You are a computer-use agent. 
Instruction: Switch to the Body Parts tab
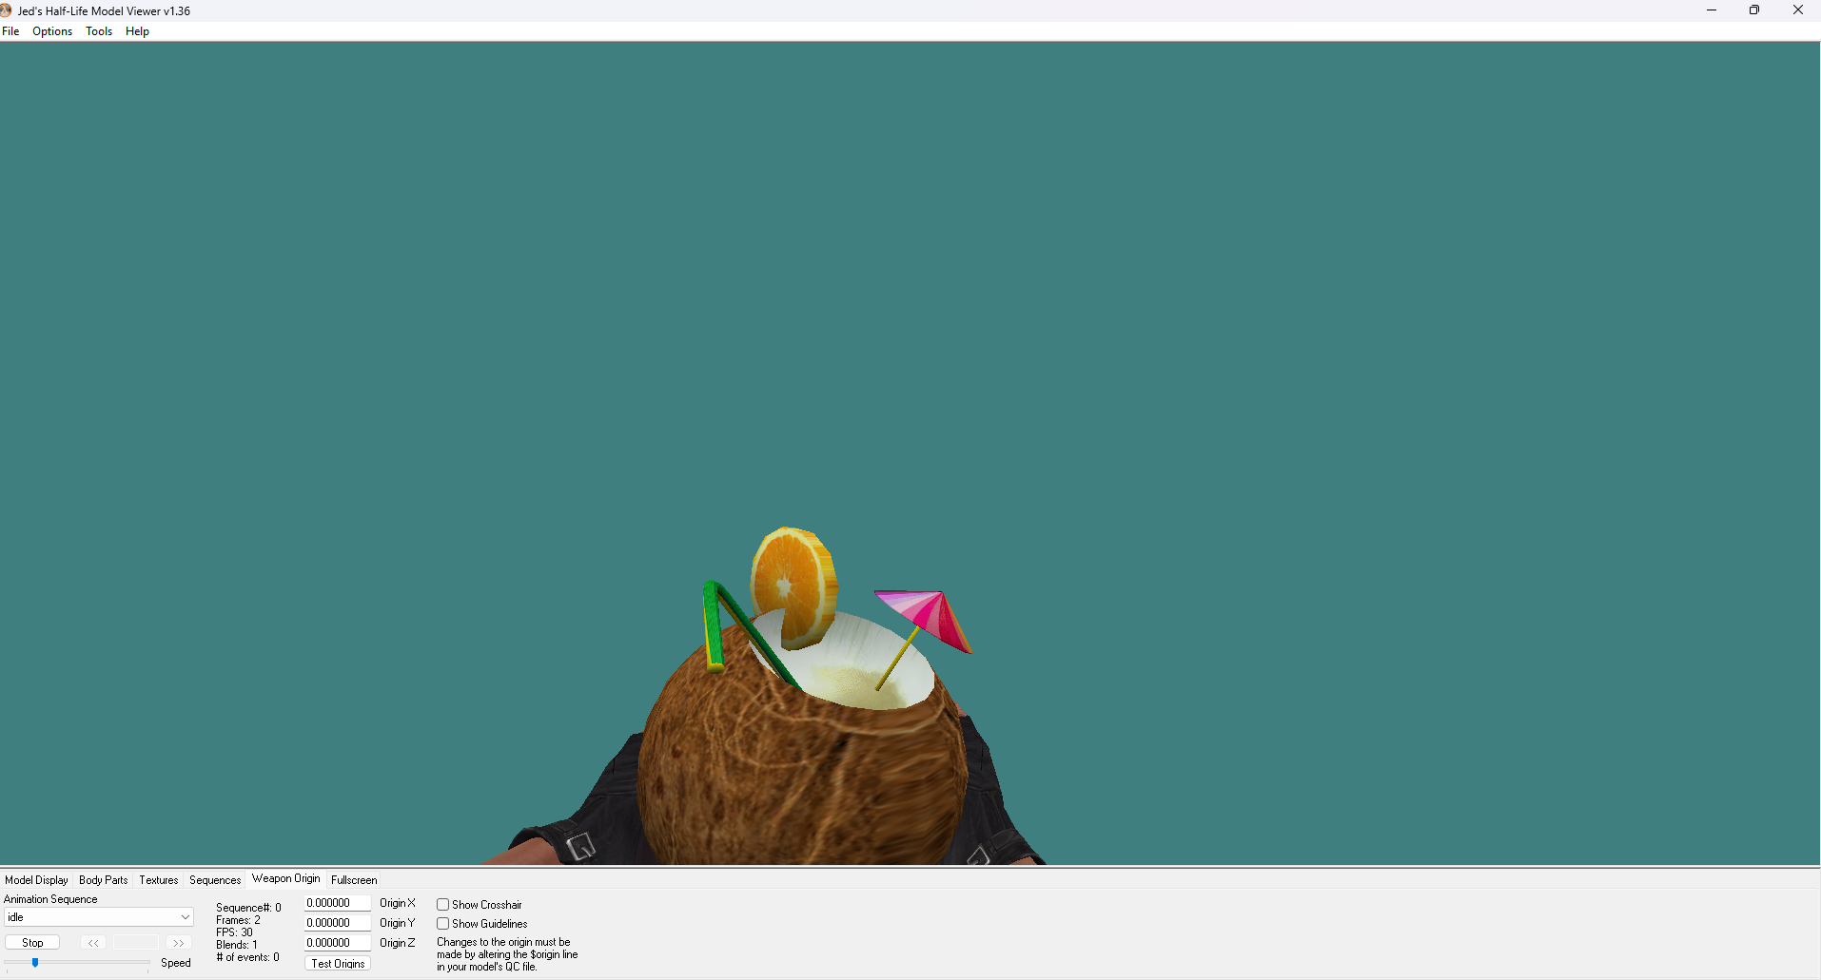click(104, 880)
